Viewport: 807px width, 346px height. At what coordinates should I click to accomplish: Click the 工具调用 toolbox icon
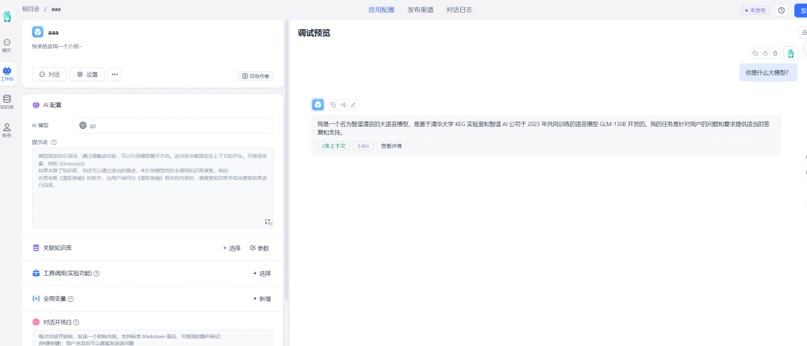coord(36,274)
